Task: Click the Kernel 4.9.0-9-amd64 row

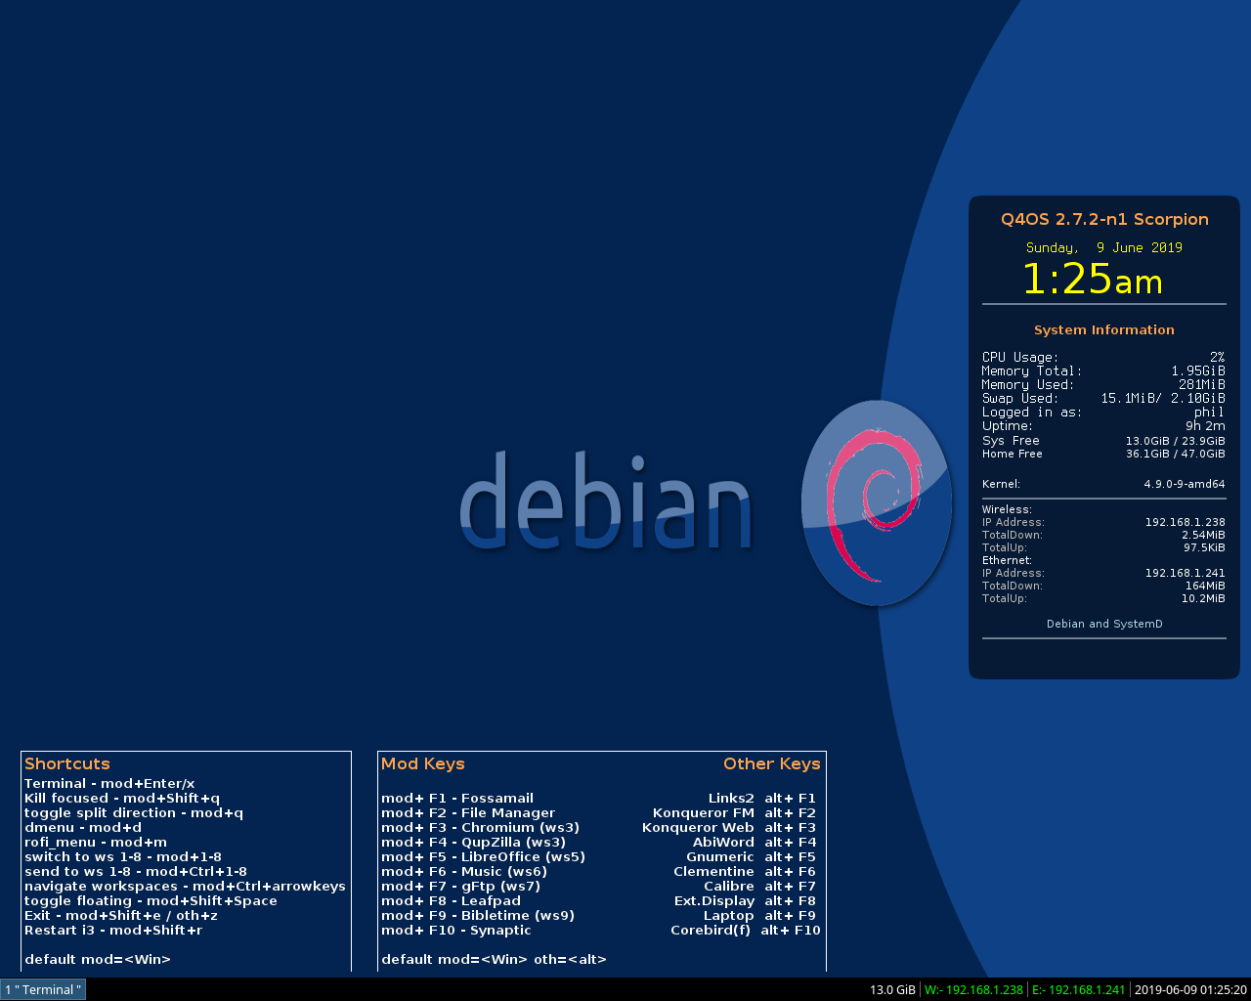Action: pyautogui.click(x=1103, y=484)
